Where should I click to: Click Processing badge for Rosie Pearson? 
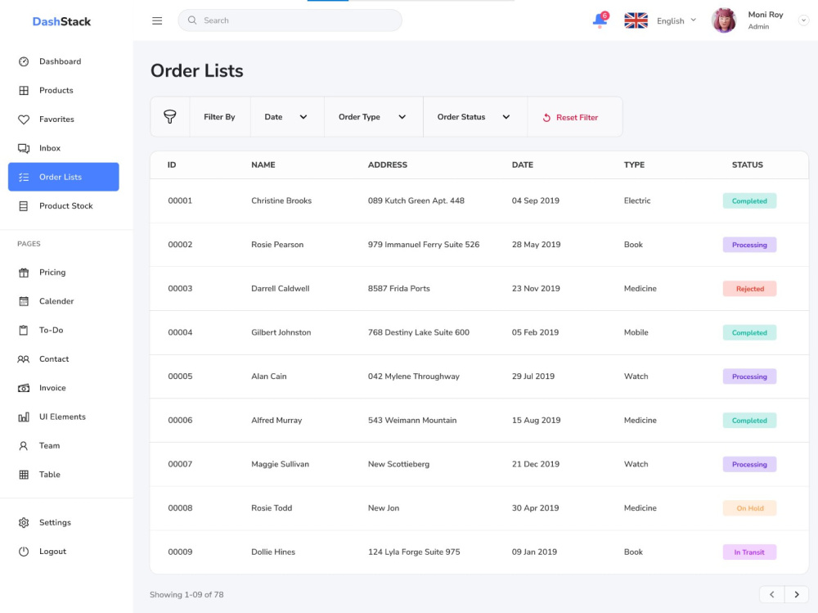pyautogui.click(x=749, y=245)
